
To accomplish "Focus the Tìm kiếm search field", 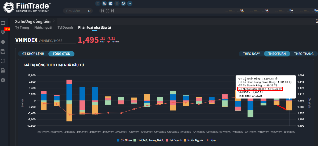I will point(78,11).
